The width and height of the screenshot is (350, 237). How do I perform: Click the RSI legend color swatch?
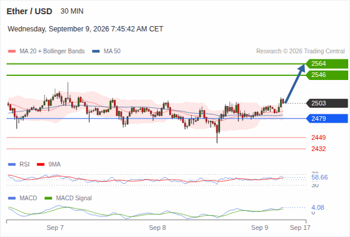click(12, 165)
